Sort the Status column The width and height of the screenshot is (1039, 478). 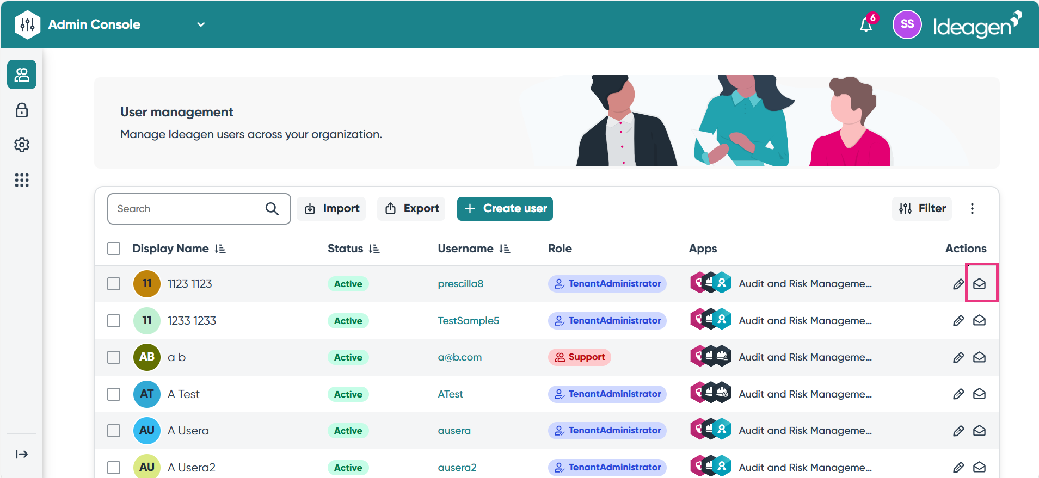(x=374, y=249)
